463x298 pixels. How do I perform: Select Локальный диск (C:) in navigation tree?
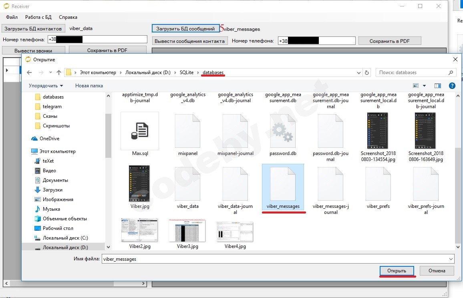coord(65,238)
